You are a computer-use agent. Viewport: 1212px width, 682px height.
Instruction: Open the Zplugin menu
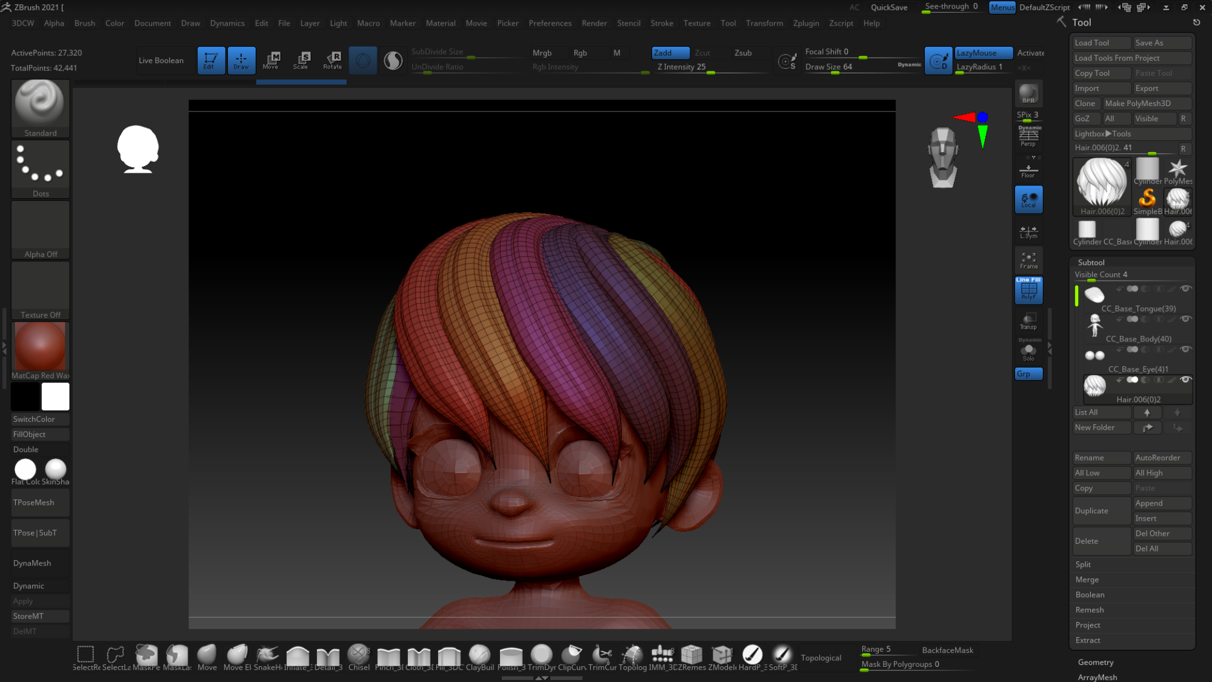806,23
